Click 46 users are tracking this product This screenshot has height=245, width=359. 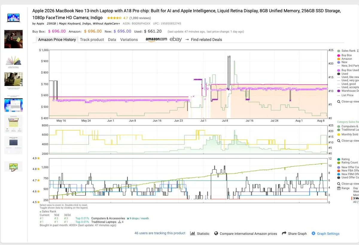pyautogui.click(x=160, y=233)
